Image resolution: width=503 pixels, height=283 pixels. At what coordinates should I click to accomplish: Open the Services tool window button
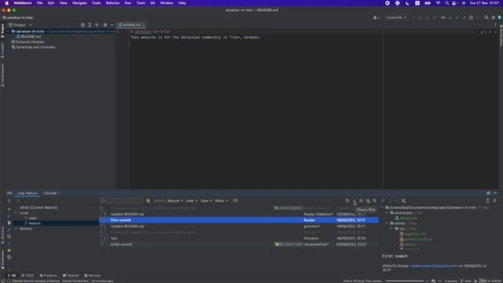click(x=93, y=276)
